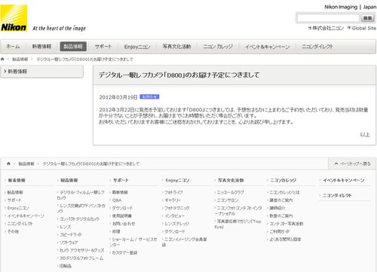Open サポート footer column heading
The width and height of the screenshot is (377, 272).
pyautogui.click(x=121, y=180)
